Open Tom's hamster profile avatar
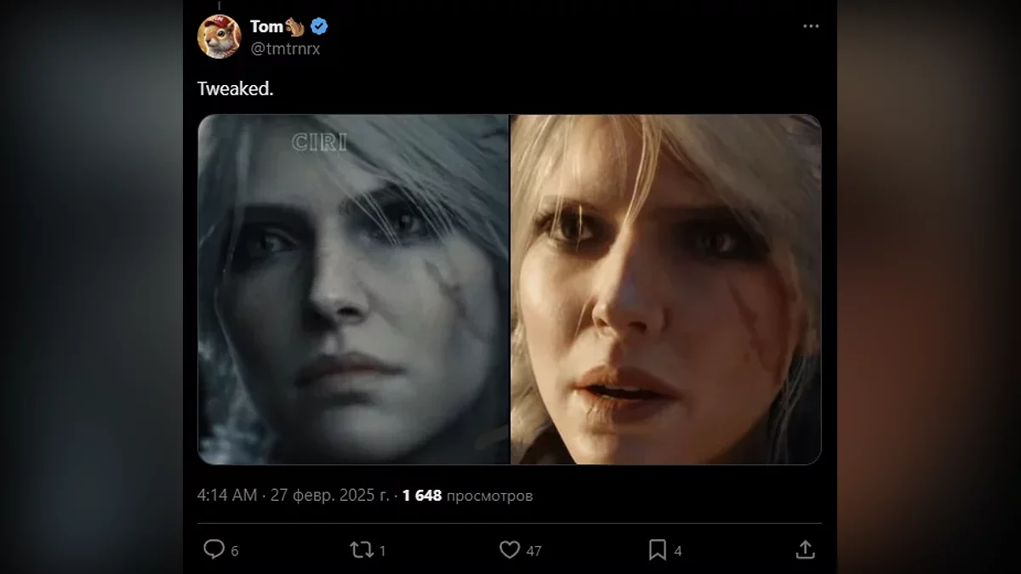Image resolution: width=1021 pixels, height=574 pixels. tap(220, 37)
